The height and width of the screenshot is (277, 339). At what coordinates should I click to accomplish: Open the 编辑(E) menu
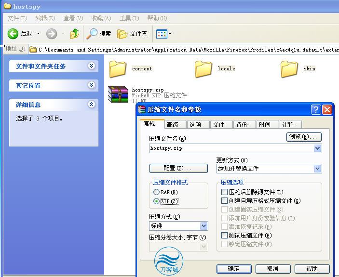[x=45, y=18]
